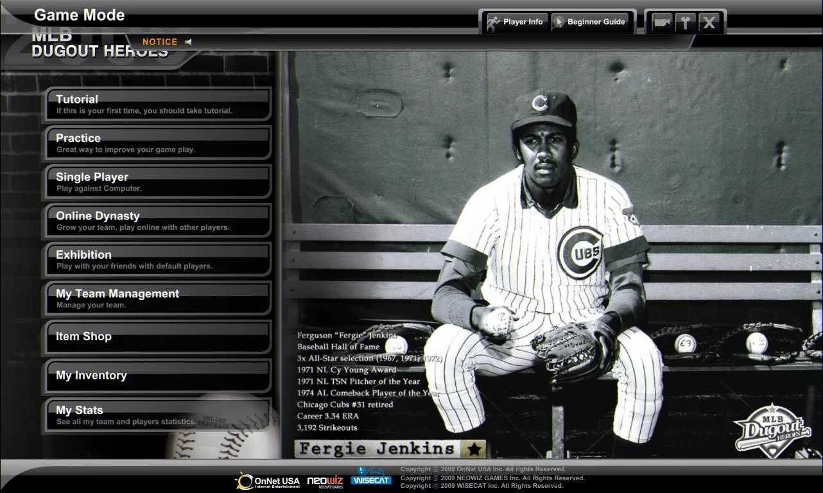This screenshot has width=823, height=493.
Task: Open settings with the wrench icon
Action: pos(685,22)
